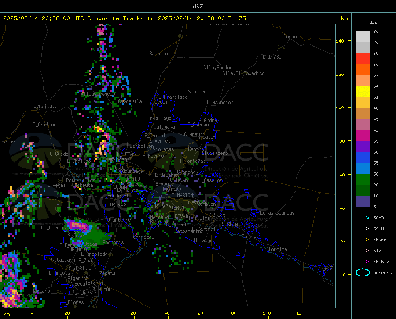
Task: Click the 'Catitas' map label
Action: tap(251, 237)
